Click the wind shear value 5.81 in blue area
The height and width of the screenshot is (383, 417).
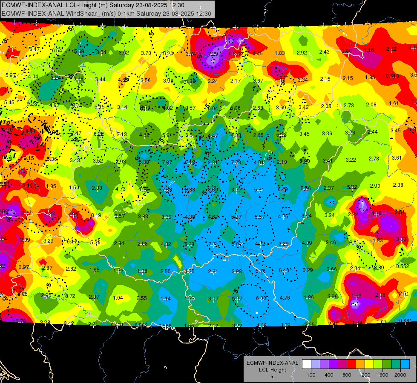tap(259, 189)
